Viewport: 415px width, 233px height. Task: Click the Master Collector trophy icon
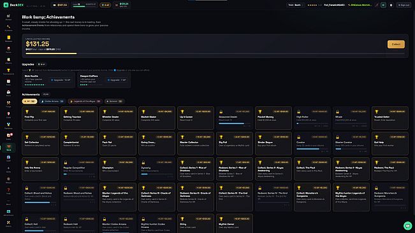(182, 137)
